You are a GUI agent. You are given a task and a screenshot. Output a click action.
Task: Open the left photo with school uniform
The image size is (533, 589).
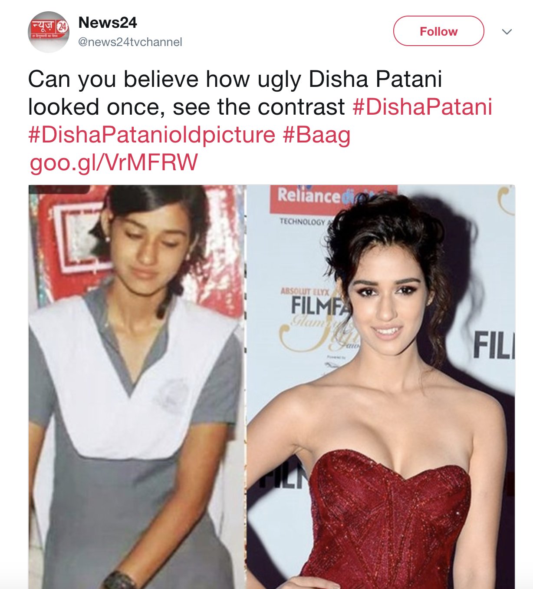point(137,387)
